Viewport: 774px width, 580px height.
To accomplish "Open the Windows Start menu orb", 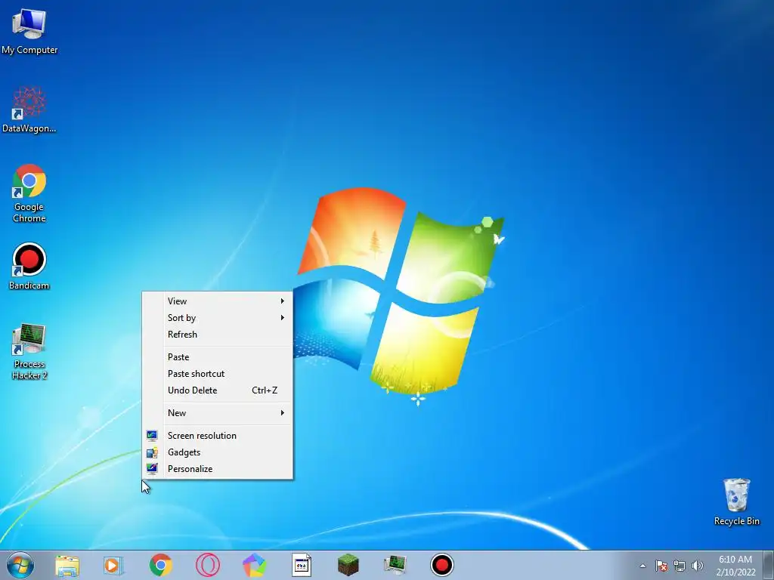I will 20,565.
